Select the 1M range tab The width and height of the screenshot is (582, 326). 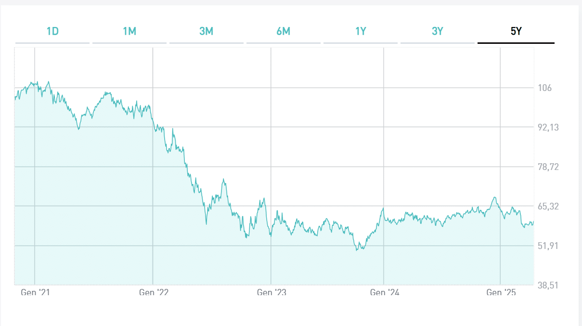pyautogui.click(x=129, y=32)
